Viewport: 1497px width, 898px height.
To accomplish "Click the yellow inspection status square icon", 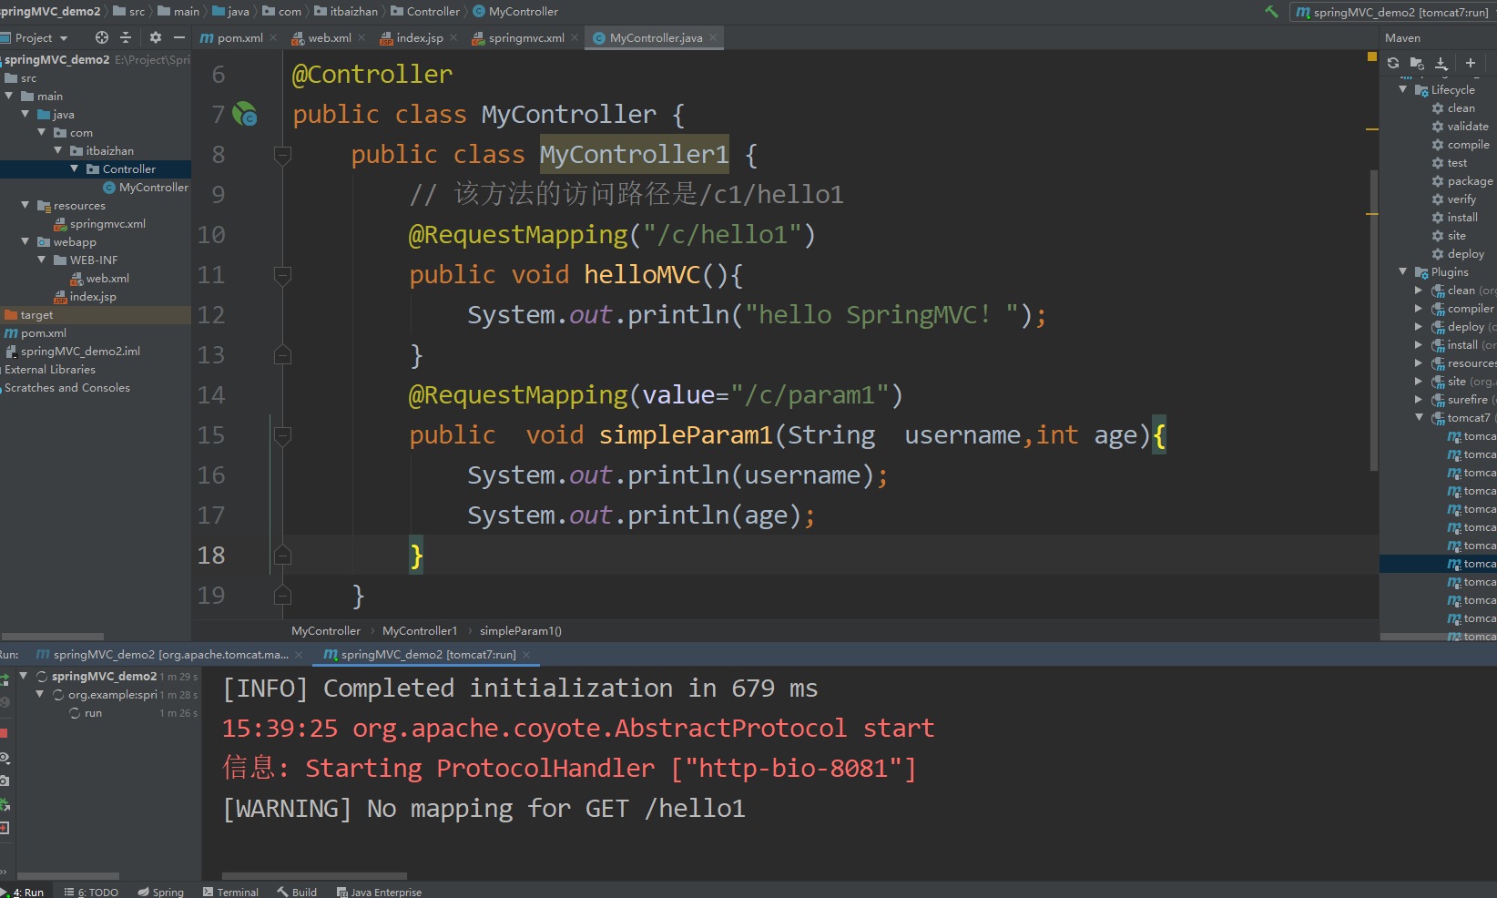I will [x=1371, y=56].
